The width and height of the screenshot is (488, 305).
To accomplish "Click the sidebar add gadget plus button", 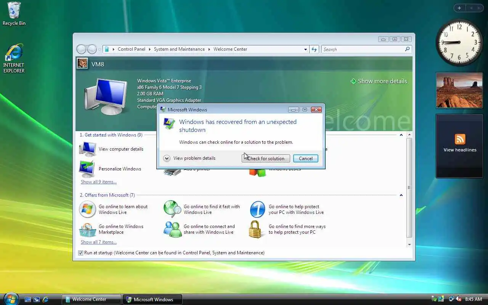I will point(459,8).
